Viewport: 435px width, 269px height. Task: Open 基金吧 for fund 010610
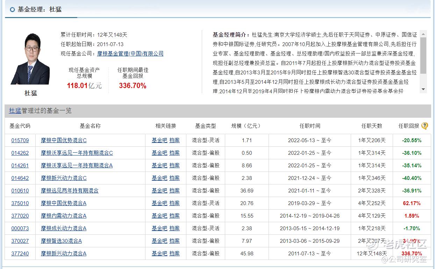coord(159,191)
